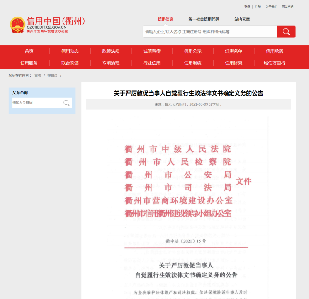Open the 注册 register link

[258, 7]
